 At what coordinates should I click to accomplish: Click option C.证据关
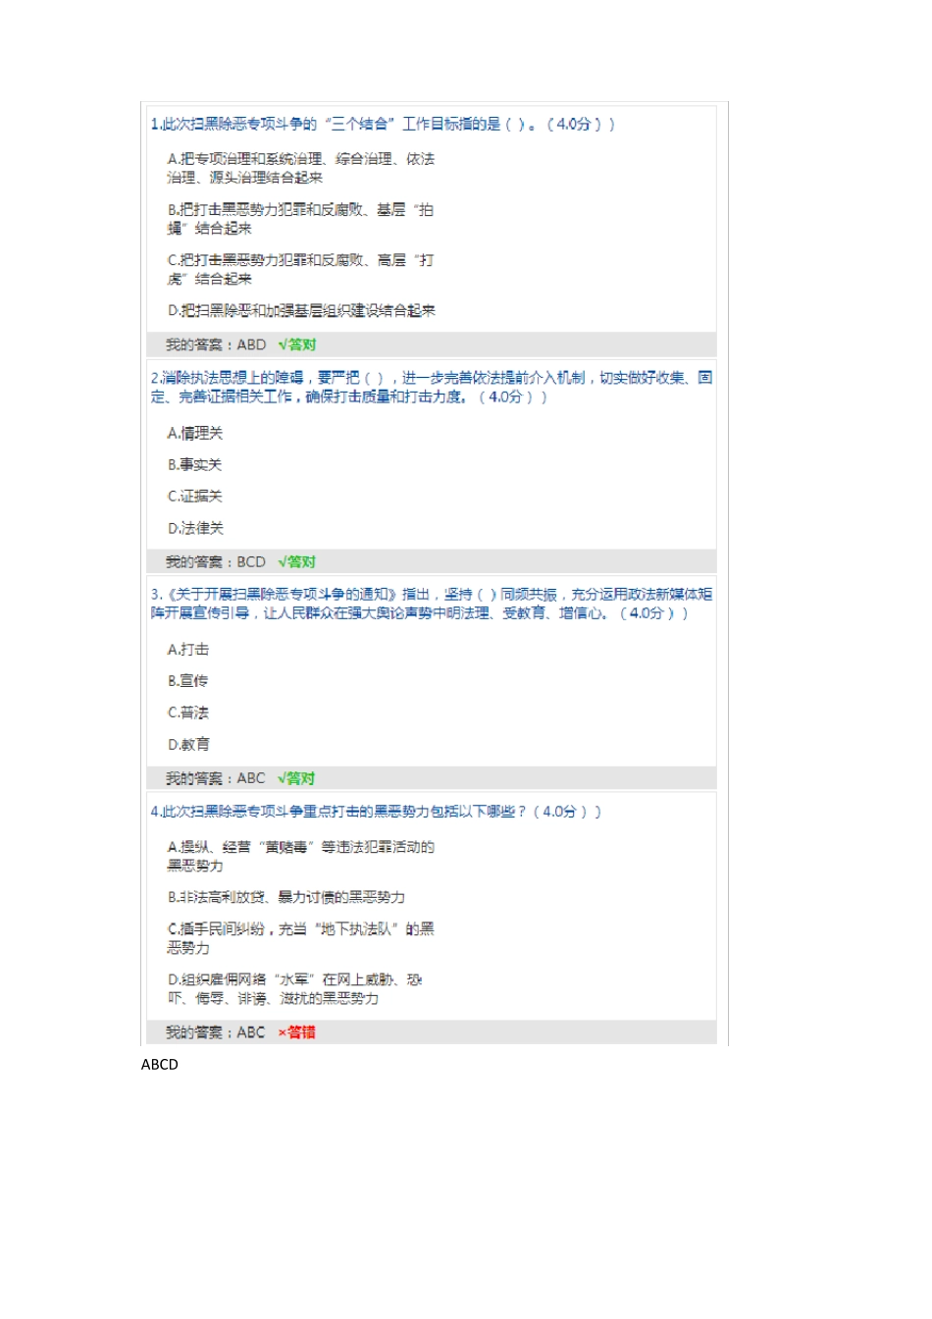(195, 496)
